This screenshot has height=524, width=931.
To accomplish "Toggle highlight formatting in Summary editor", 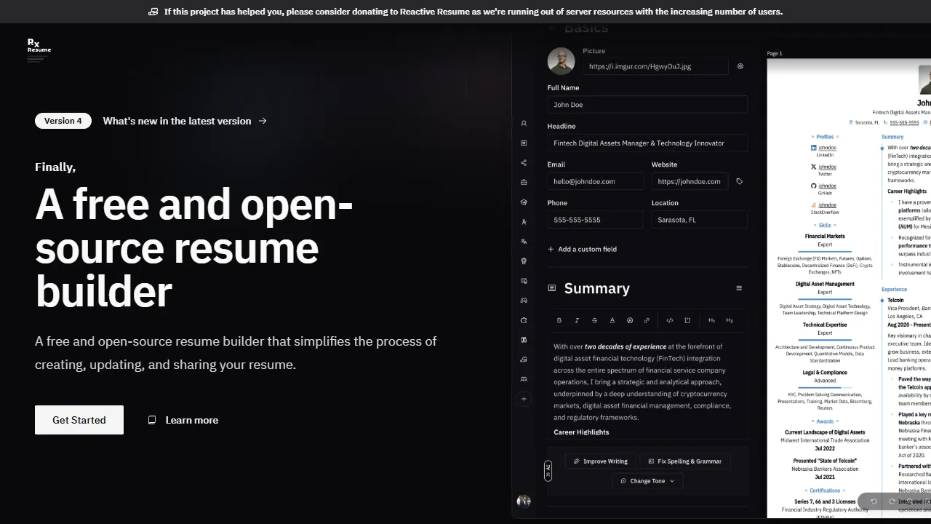I will (629, 320).
